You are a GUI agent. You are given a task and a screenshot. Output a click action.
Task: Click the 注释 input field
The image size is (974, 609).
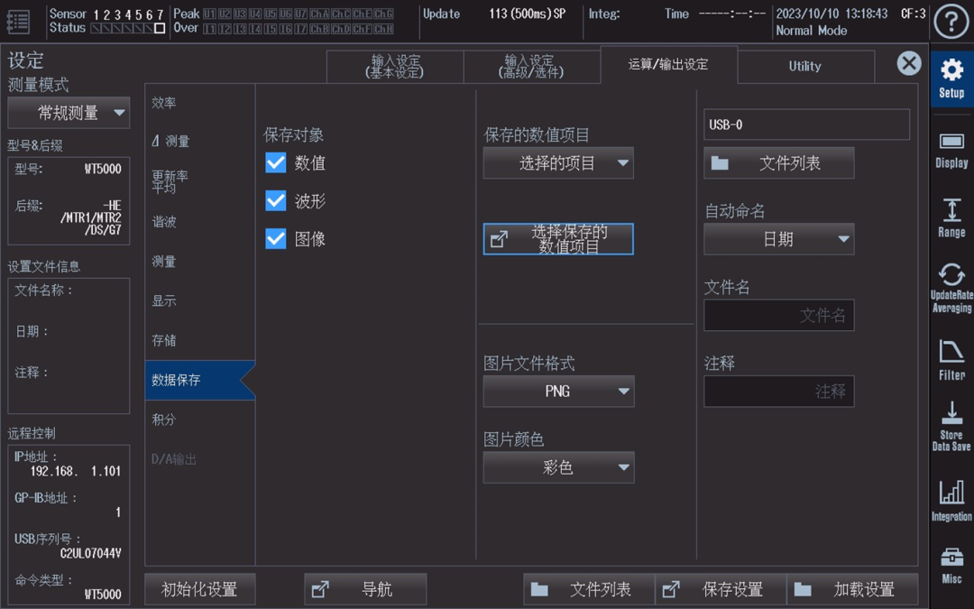(778, 391)
